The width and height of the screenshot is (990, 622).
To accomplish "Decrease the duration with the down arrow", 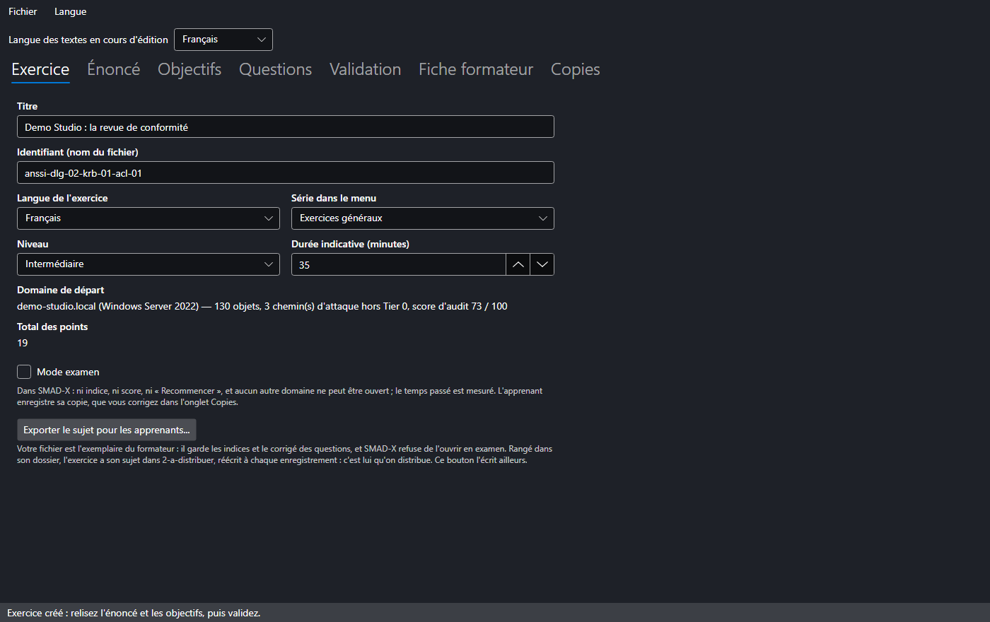I will pyautogui.click(x=542, y=264).
